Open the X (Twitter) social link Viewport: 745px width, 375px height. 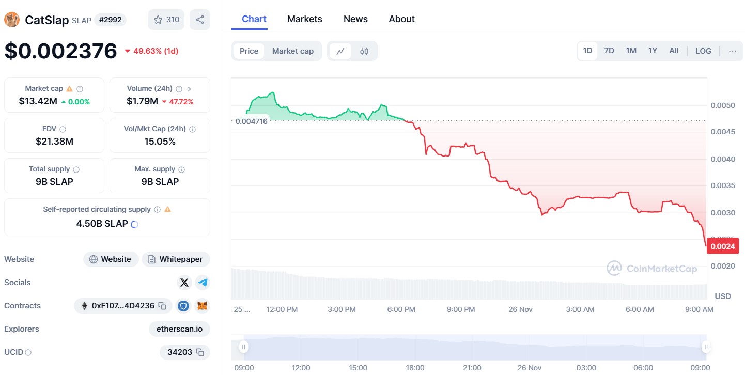(184, 283)
